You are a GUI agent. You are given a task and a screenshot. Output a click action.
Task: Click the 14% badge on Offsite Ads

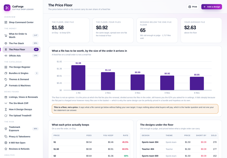click(x=35, y=55)
